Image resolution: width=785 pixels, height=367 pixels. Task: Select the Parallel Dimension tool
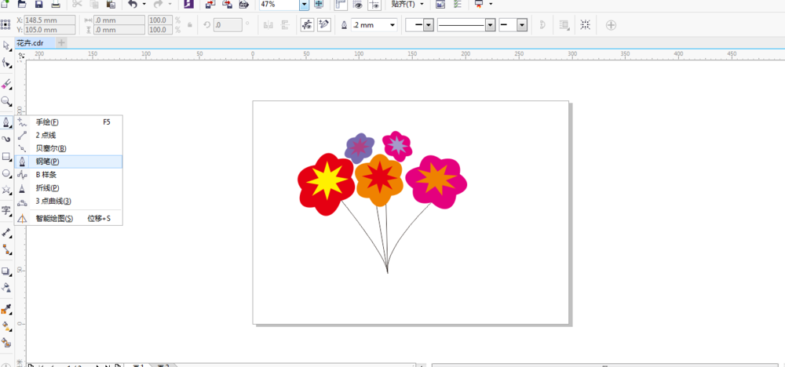click(6, 232)
